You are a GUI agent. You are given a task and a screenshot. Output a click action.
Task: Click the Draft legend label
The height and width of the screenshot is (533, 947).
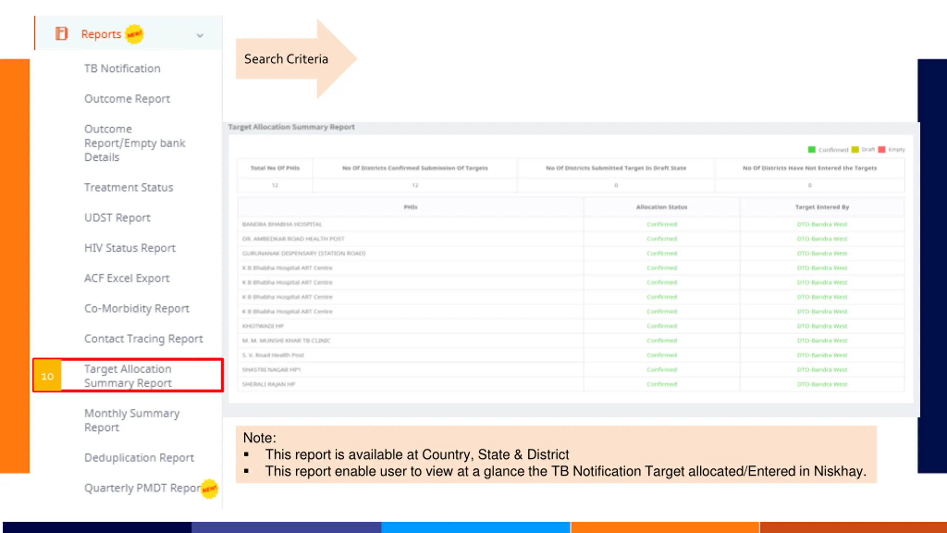point(868,150)
